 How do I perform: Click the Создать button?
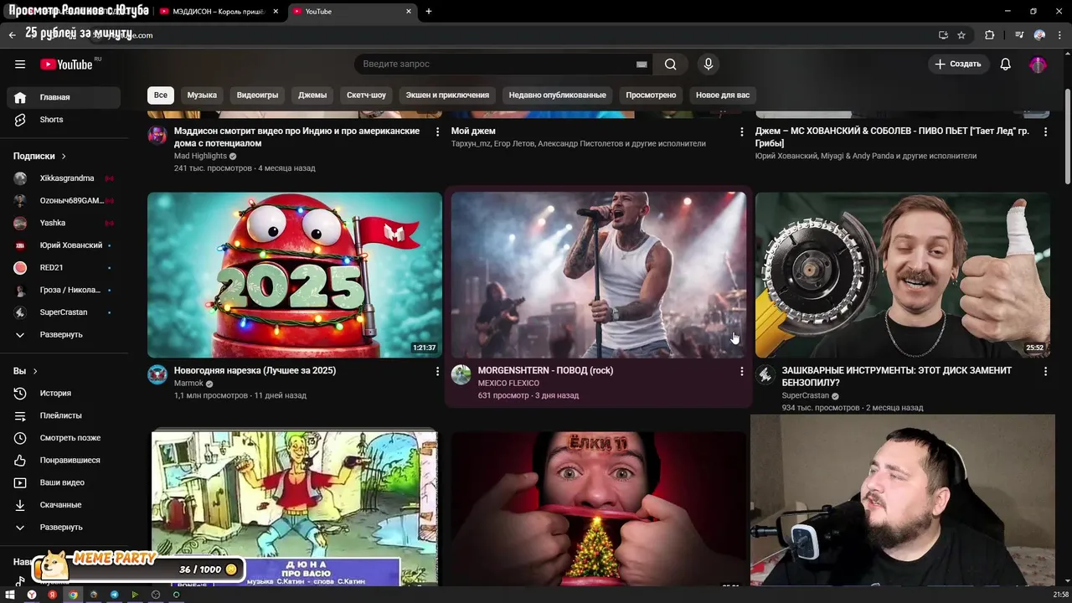coord(958,64)
